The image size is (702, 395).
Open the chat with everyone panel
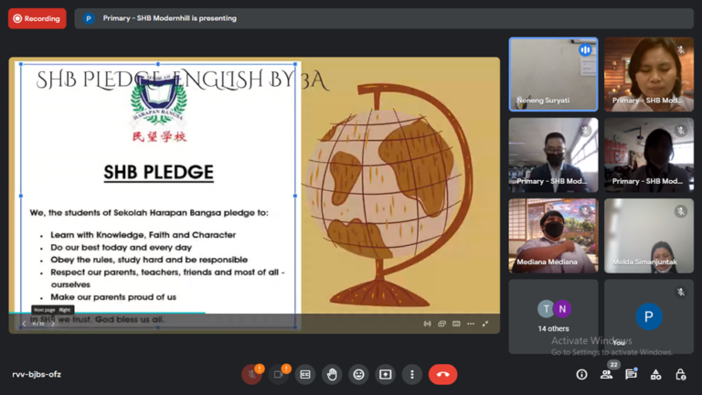coord(631,374)
